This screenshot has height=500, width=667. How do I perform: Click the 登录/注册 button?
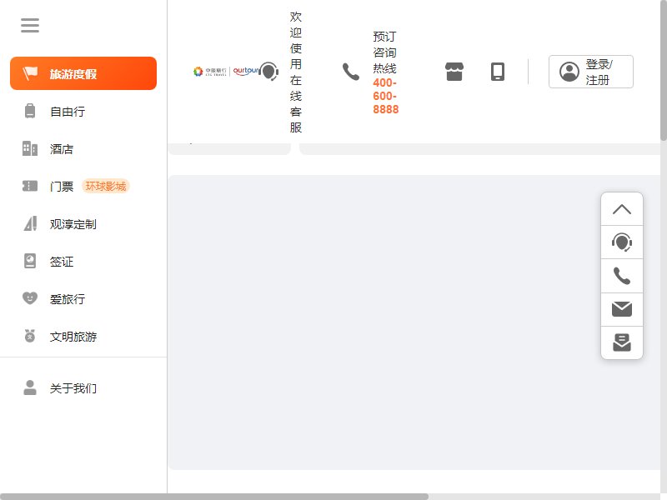591,72
